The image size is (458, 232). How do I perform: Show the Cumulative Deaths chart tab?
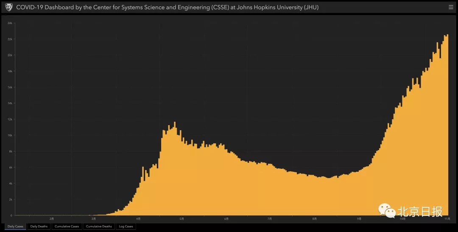(99, 226)
